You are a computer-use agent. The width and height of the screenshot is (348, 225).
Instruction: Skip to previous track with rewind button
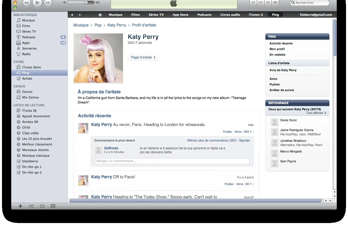[26, 3]
